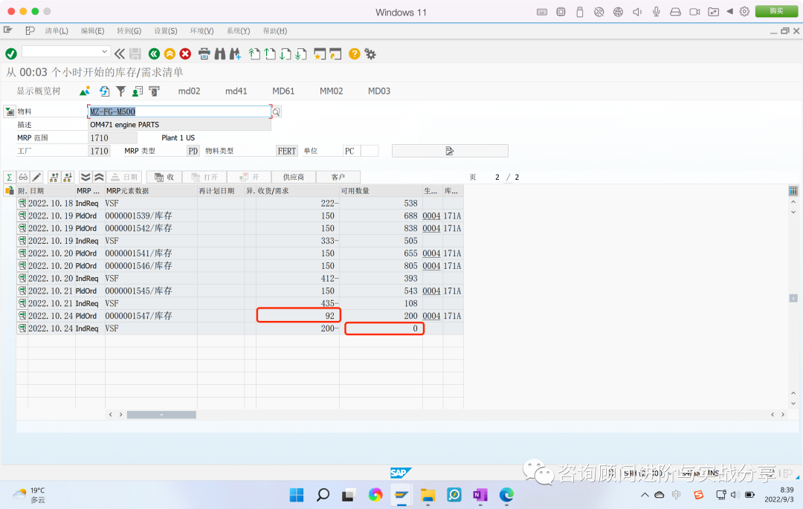Open the yellow Help icon
The width and height of the screenshot is (803, 509).
pyautogui.click(x=354, y=54)
